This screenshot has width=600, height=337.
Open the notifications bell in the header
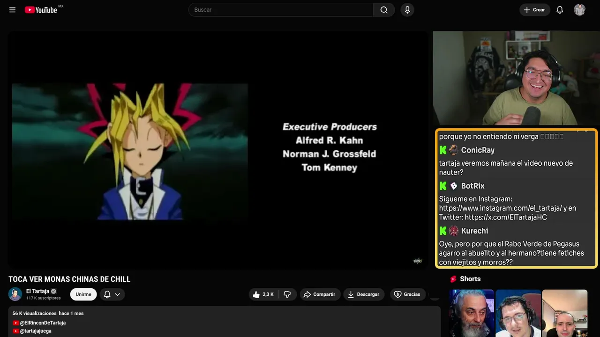560,10
